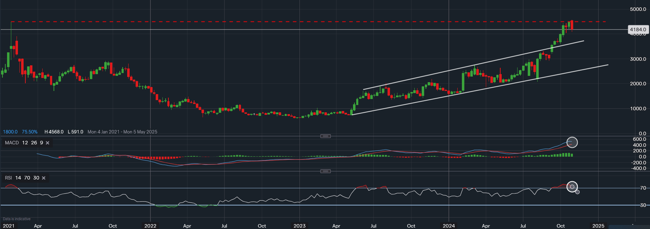Click the 5000.0 label on price axis
The image size is (650, 229).
[638, 9]
